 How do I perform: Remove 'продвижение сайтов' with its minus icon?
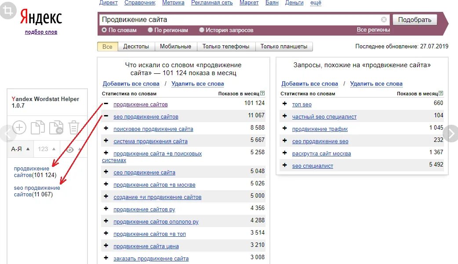click(106, 104)
